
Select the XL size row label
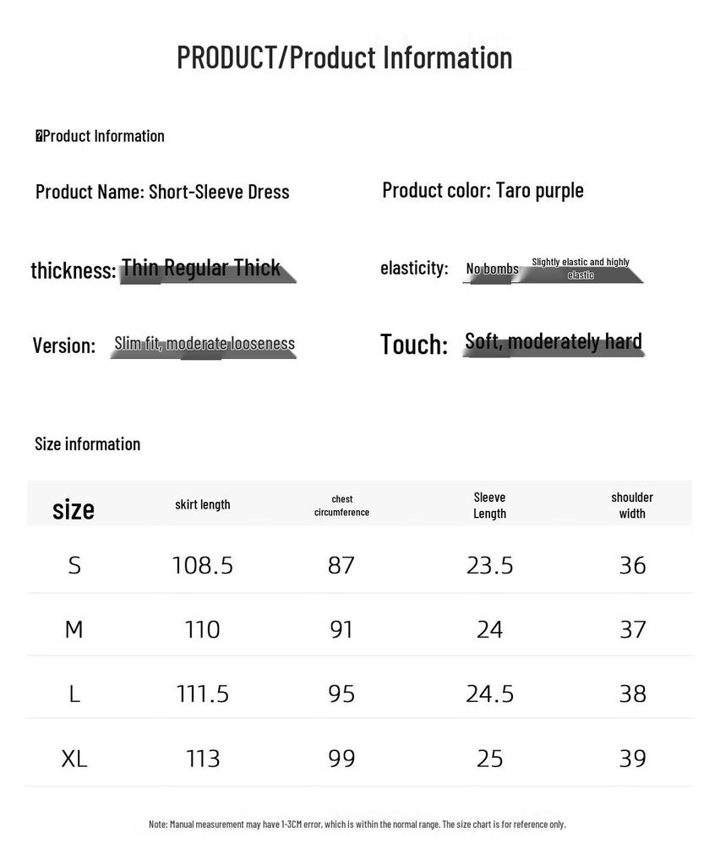(74, 759)
